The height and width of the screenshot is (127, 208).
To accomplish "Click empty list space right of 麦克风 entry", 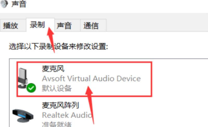I will [180, 79].
